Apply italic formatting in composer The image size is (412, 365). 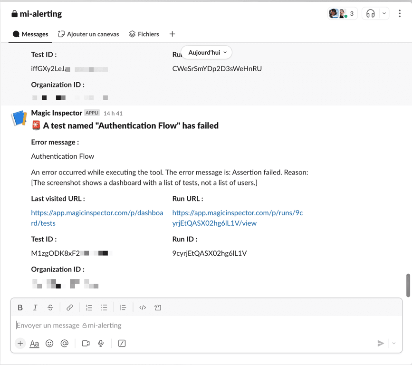[x=35, y=307]
